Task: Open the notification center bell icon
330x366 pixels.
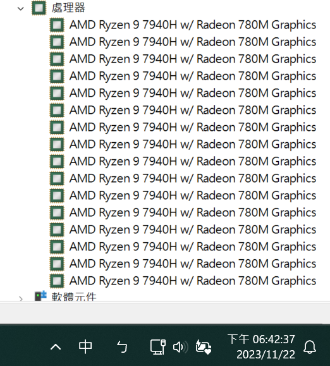Action: click(310, 347)
